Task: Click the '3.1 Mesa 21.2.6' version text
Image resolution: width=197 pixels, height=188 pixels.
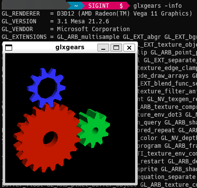Action: (83, 21)
